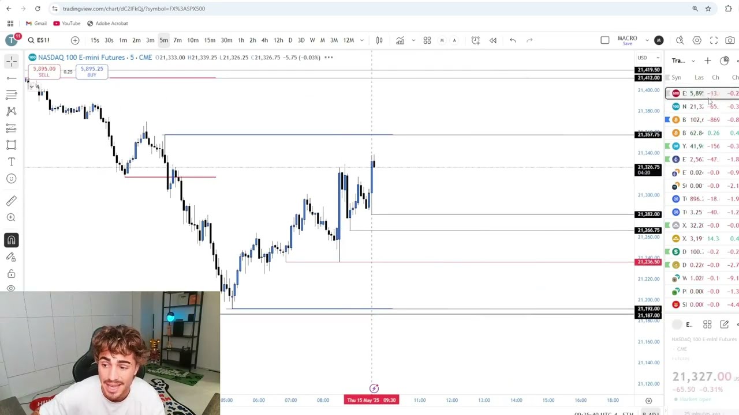This screenshot has height=415, width=739.
Task: Click the 5,895.00 SELL button
Action: coord(44,72)
